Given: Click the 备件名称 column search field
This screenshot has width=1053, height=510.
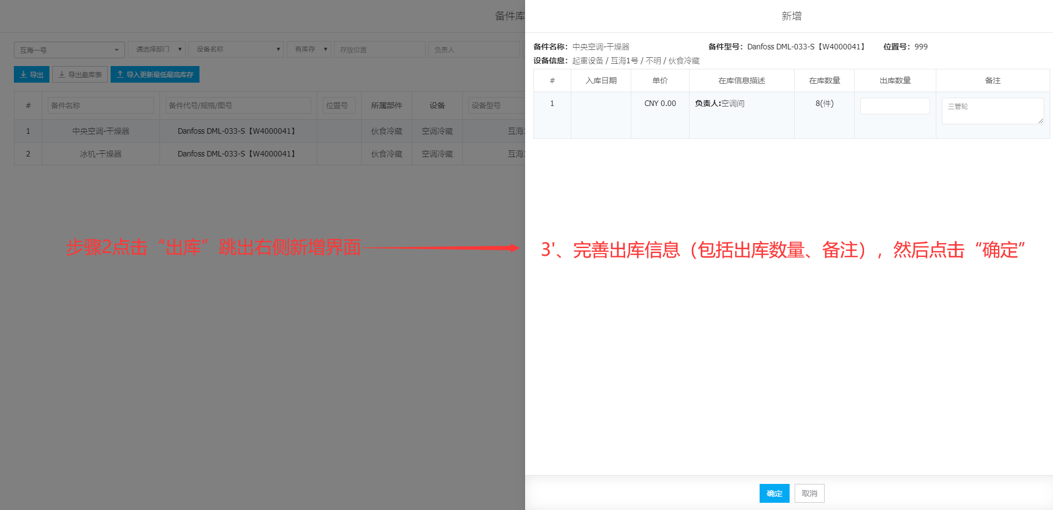Looking at the screenshot, I should click(101, 105).
